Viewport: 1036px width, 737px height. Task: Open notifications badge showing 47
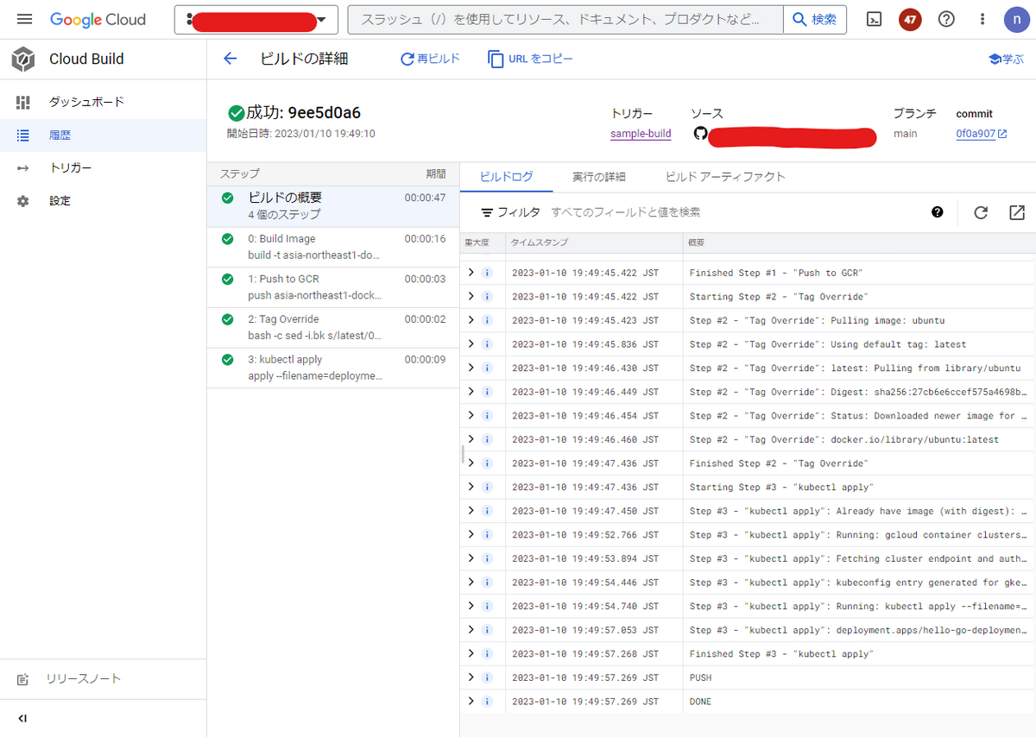click(910, 19)
